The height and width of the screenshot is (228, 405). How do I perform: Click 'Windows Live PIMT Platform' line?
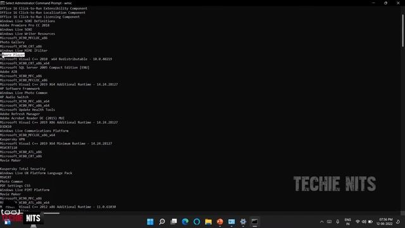25,190
